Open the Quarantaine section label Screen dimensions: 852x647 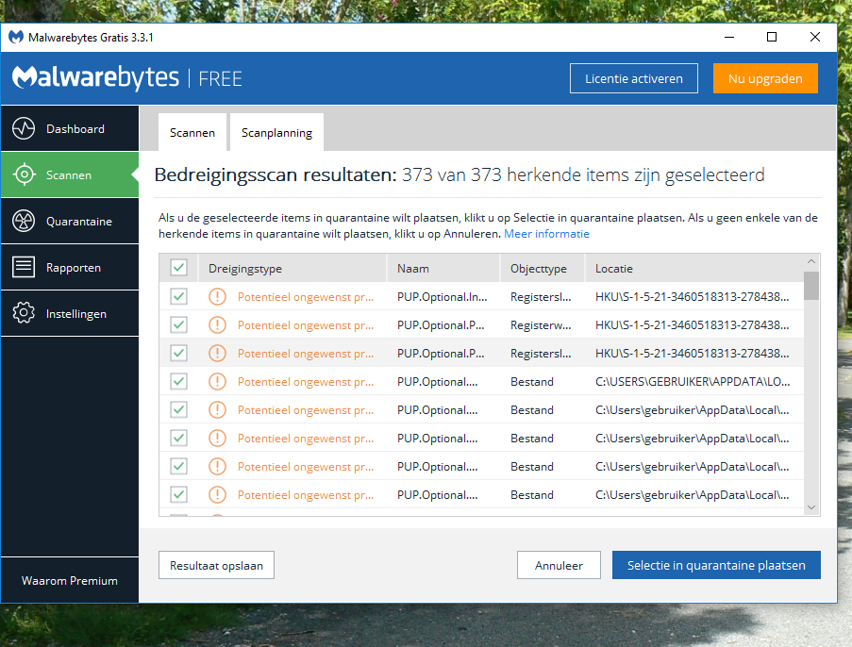coord(79,222)
